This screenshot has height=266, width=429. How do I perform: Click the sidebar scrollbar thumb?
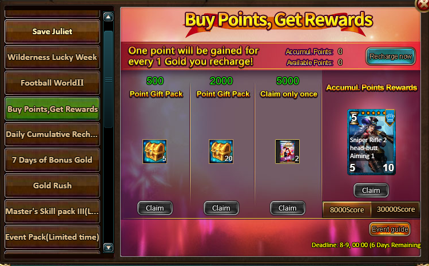pyautogui.click(x=109, y=79)
